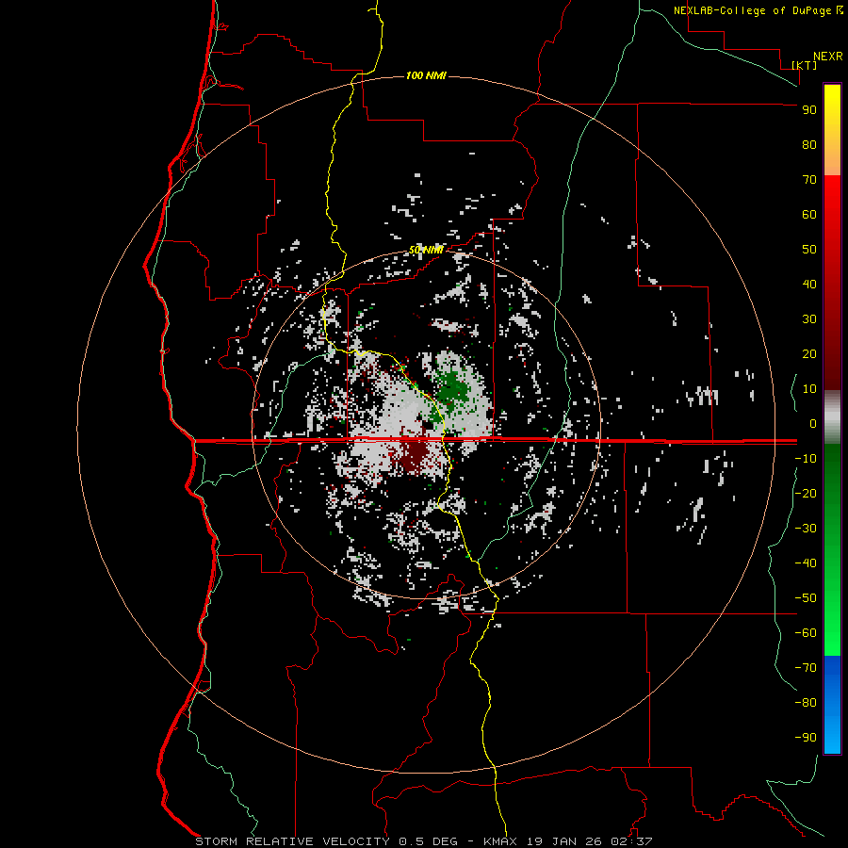Click the "-80" value on the velocity scale
848x848 pixels.
(x=806, y=703)
